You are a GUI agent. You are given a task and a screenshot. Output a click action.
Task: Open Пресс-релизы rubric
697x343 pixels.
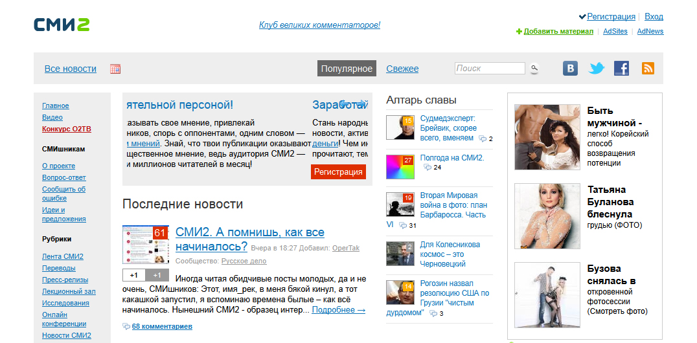point(65,280)
